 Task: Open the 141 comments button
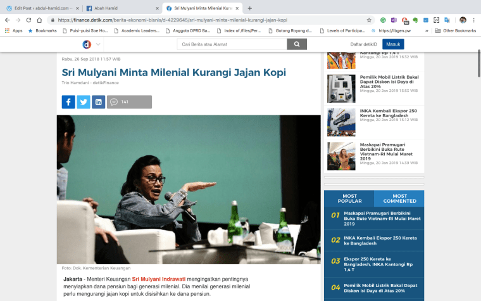pos(130,102)
